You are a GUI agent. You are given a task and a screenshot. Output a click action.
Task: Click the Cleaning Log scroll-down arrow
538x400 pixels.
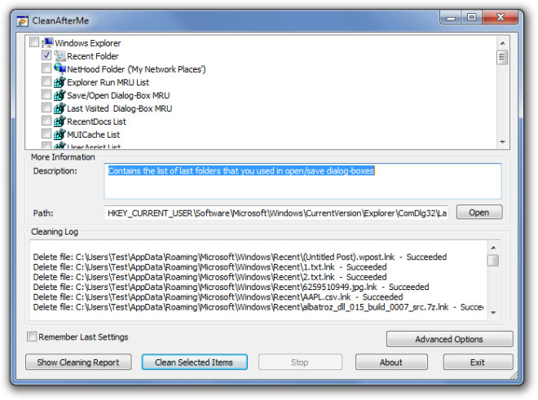coord(493,313)
